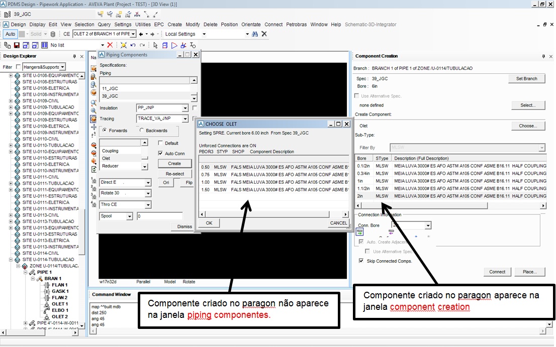Toggle the Auto Conn checkbox
The height and width of the screenshot is (347, 556).
coord(160,153)
